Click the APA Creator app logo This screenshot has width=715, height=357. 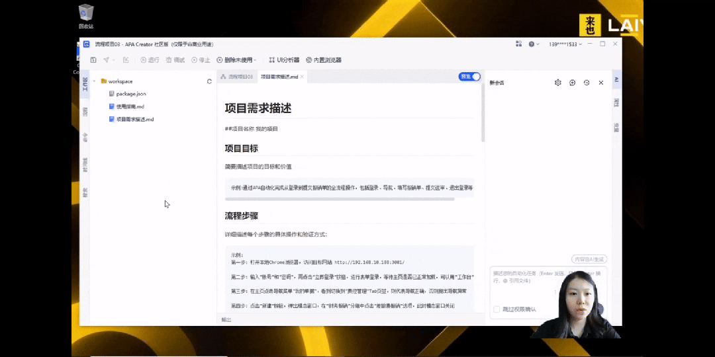(86, 44)
